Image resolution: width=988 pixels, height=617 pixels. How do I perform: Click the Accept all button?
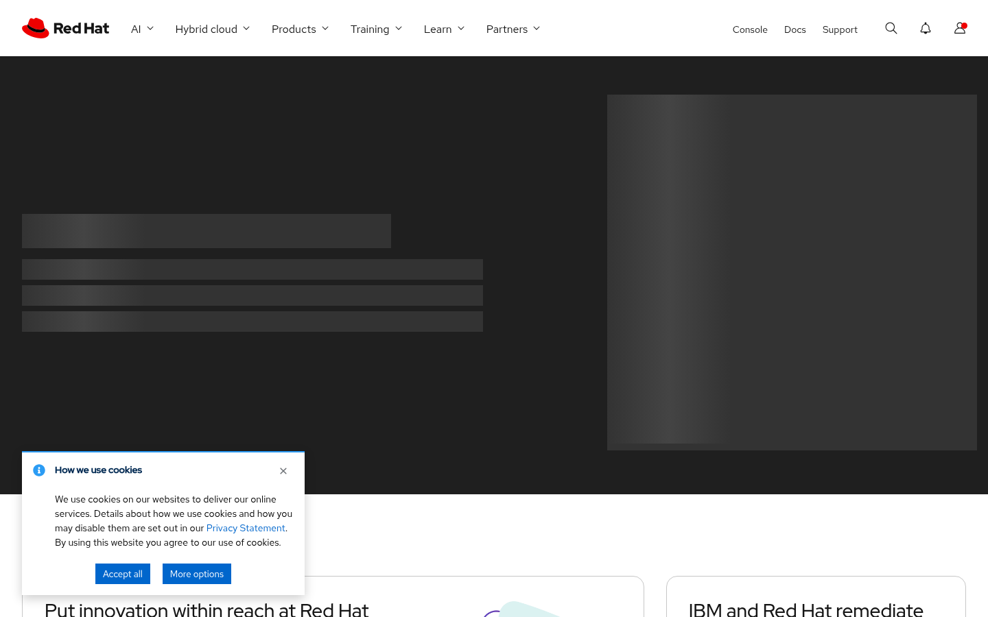tap(123, 574)
